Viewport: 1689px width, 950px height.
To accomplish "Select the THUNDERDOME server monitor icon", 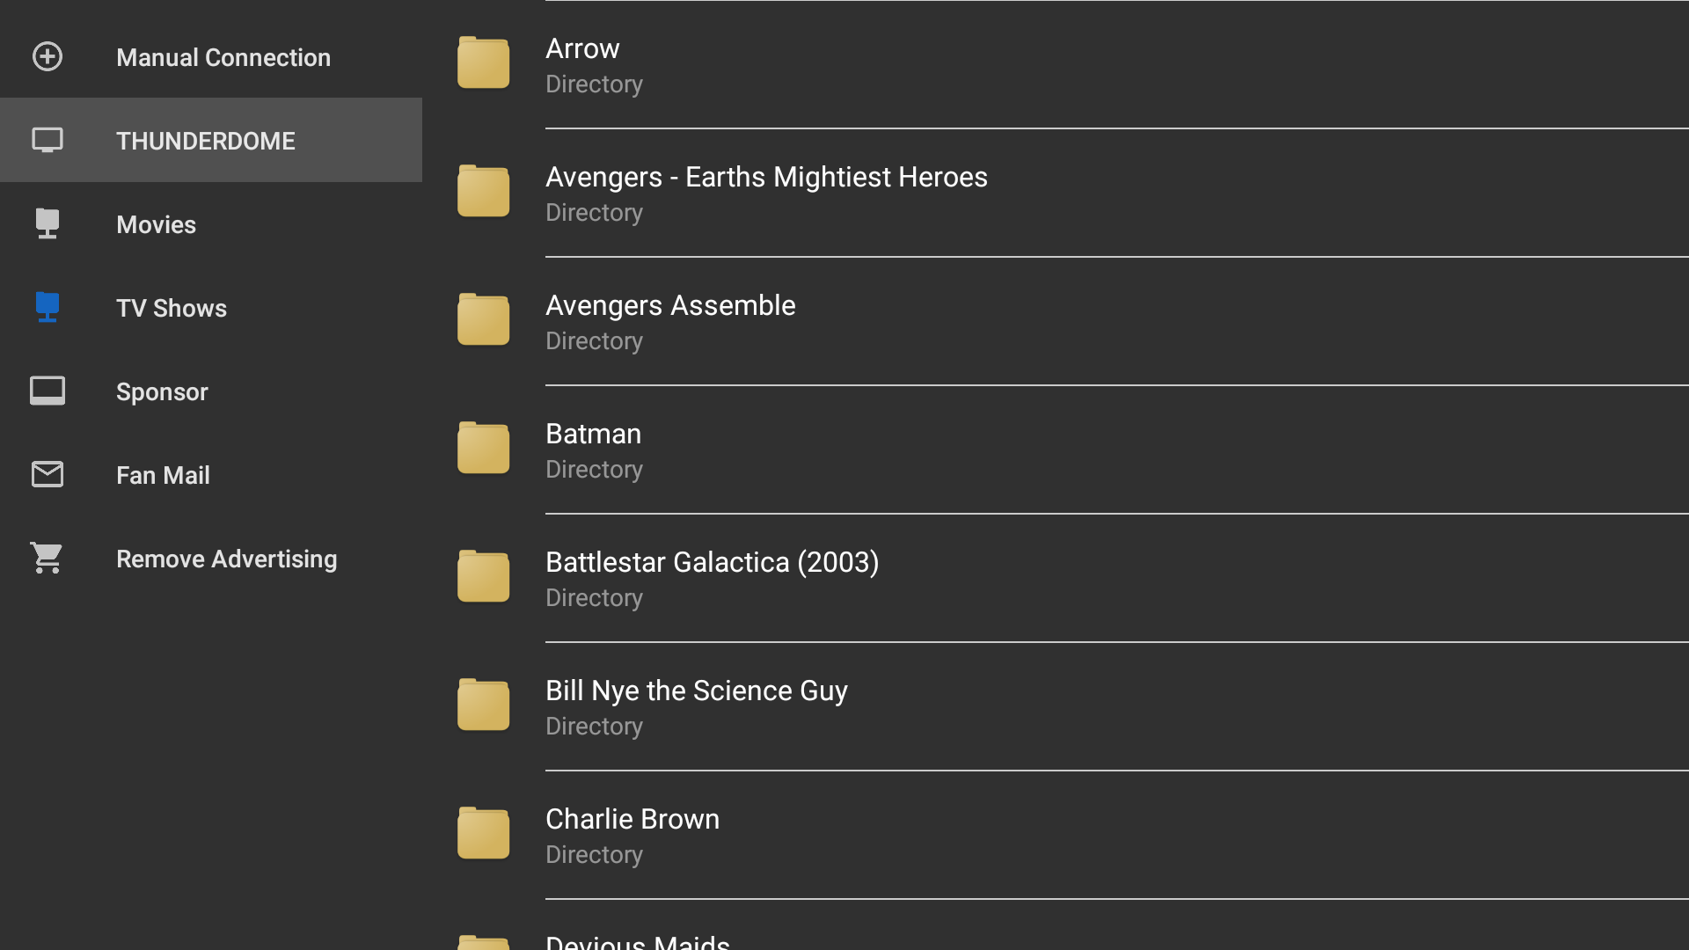I will 47,140.
